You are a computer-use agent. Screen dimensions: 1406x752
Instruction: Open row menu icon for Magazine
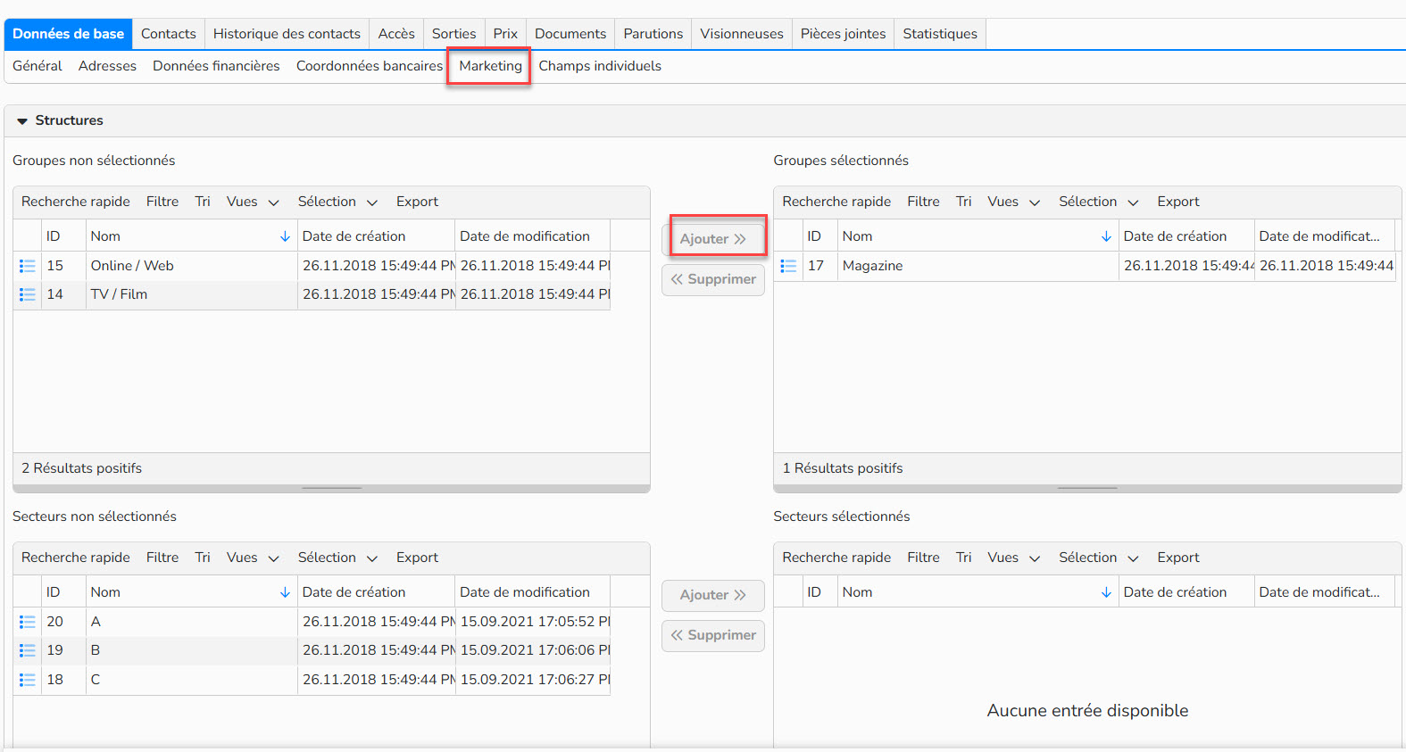(788, 266)
